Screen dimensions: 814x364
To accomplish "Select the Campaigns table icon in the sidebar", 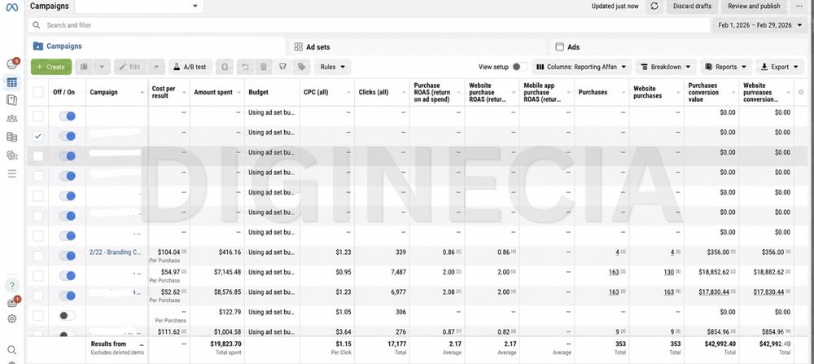I will click(12, 82).
